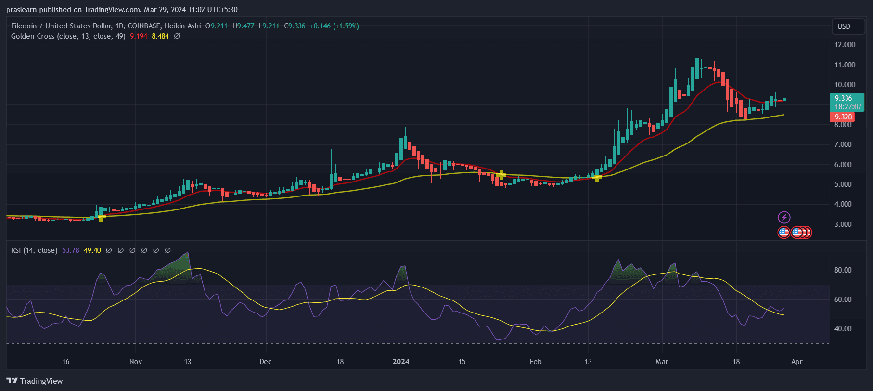873x391 pixels.
Task: Click the yellow cross marker before November
Action: (102, 217)
